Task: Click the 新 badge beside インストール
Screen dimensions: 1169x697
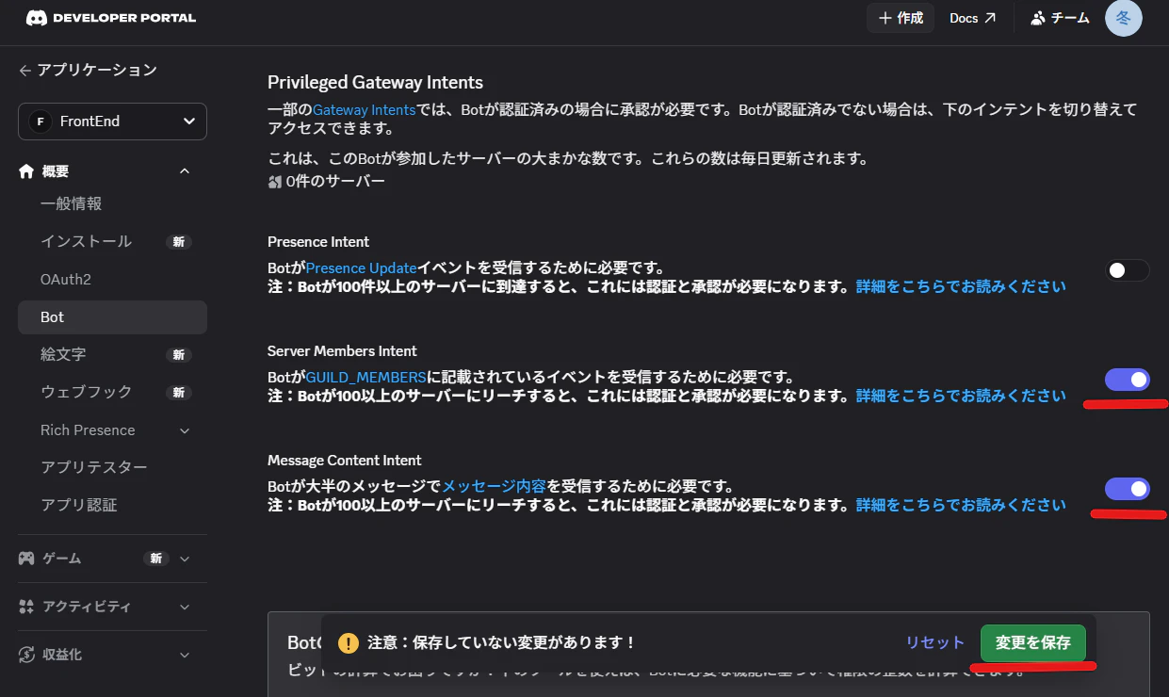Action: pos(179,242)
